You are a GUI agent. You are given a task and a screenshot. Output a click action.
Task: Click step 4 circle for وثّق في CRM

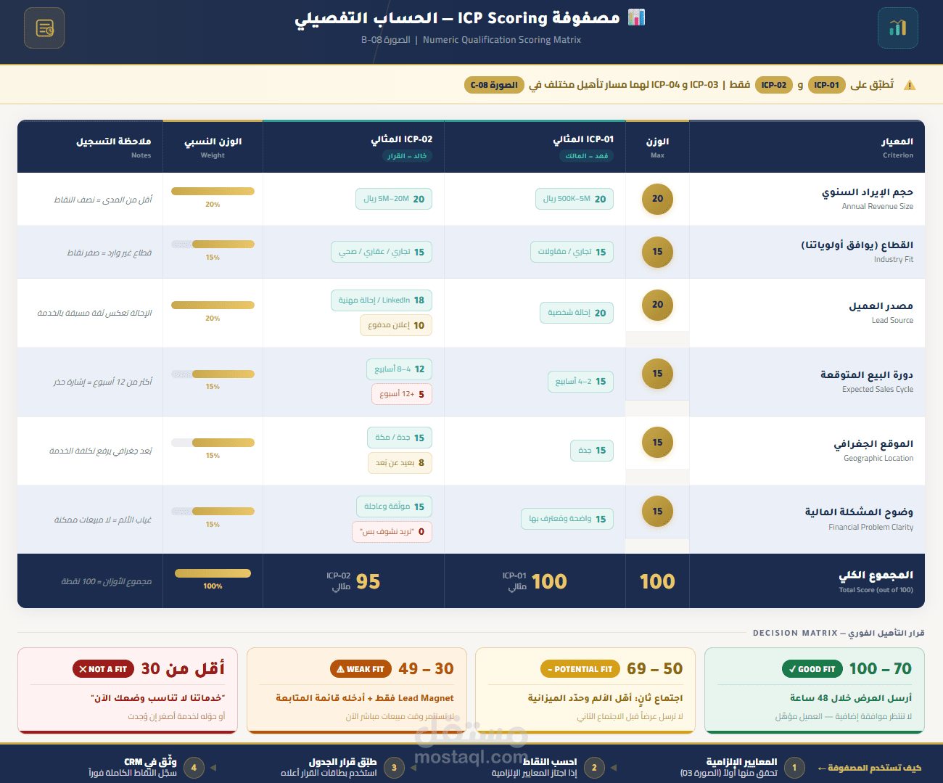click(194, 768)
